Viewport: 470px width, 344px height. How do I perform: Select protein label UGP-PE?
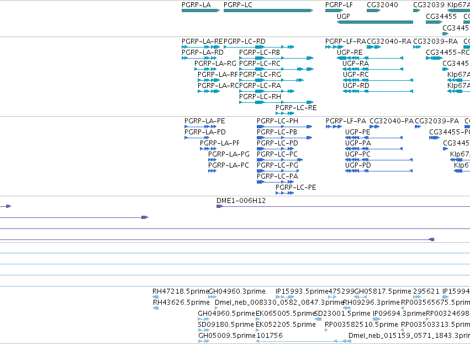(x=358, y=132)
